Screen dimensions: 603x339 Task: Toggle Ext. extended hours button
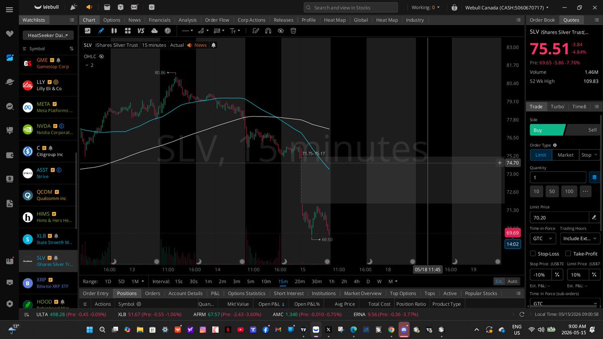[x=499, y=281]
